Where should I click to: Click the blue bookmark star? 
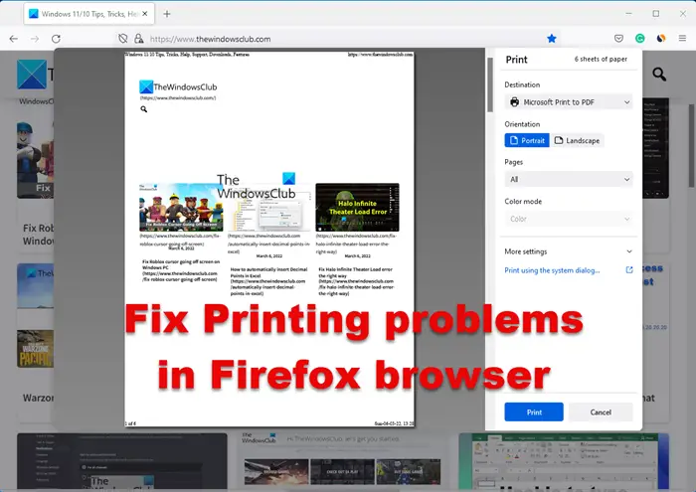(552, 39)
